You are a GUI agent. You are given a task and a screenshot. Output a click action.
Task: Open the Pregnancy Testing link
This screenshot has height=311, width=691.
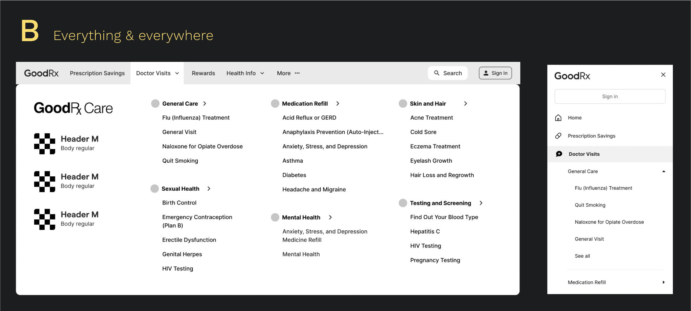coord(435,260)
